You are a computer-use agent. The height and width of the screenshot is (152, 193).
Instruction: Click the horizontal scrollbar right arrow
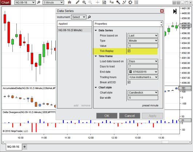(190, 142)
